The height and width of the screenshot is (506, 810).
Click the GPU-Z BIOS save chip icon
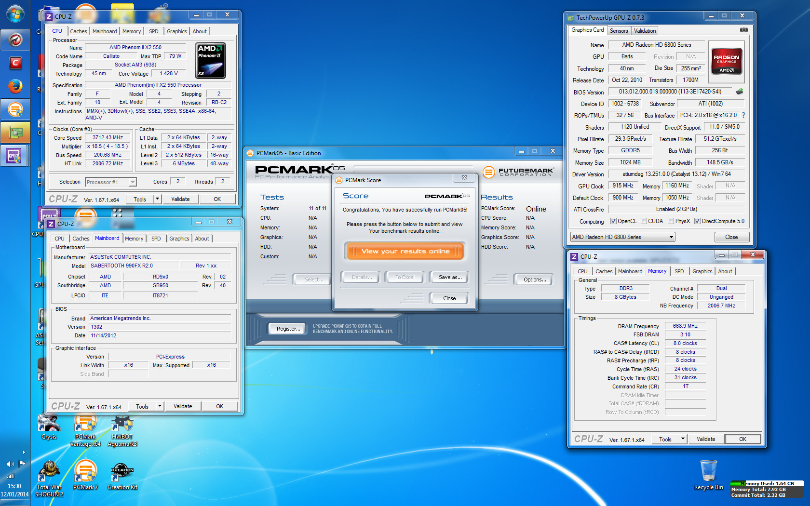click(740, 91)
